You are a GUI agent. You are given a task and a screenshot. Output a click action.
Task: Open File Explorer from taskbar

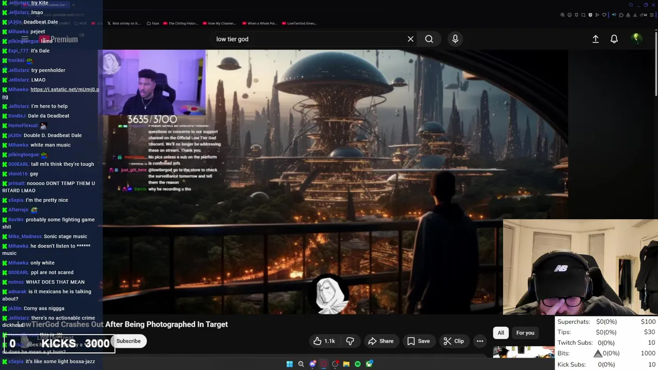coord(346,364)
